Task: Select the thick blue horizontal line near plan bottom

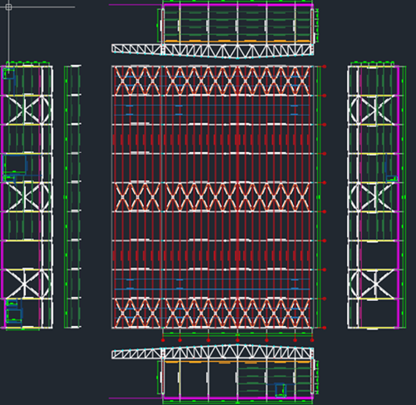Action: (212, 289)
